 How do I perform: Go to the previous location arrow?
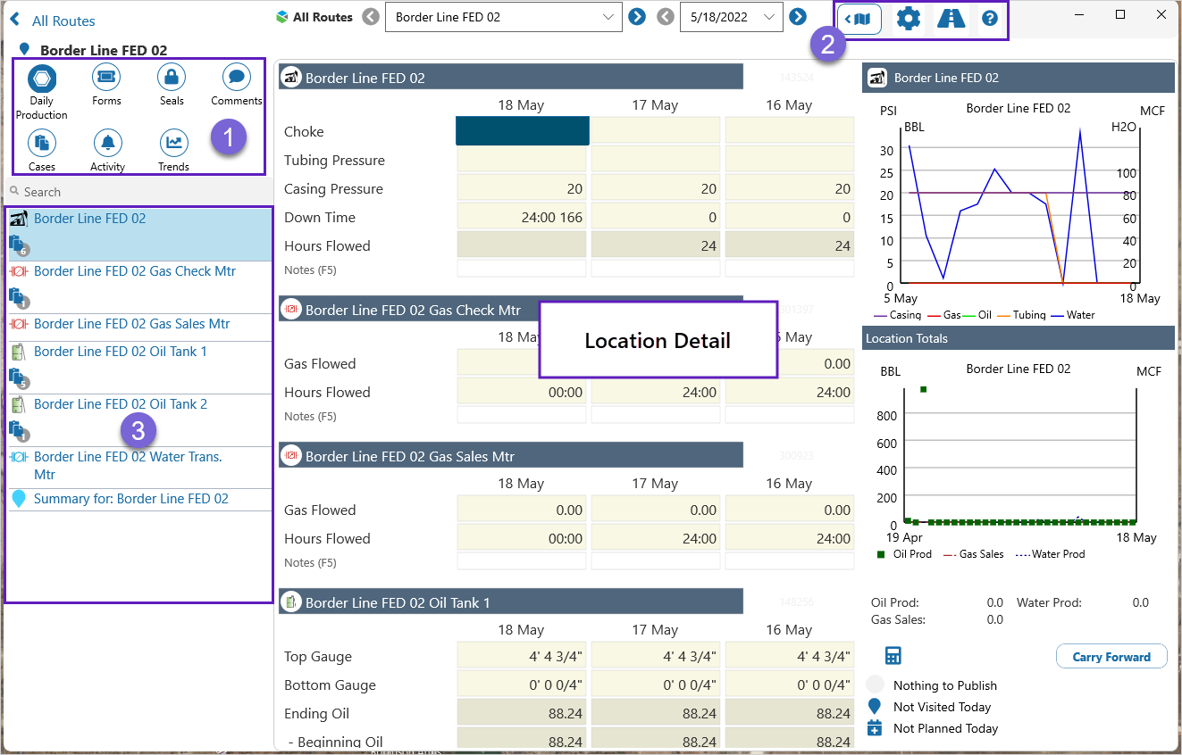pyautogui.click(x=371, y=17)
